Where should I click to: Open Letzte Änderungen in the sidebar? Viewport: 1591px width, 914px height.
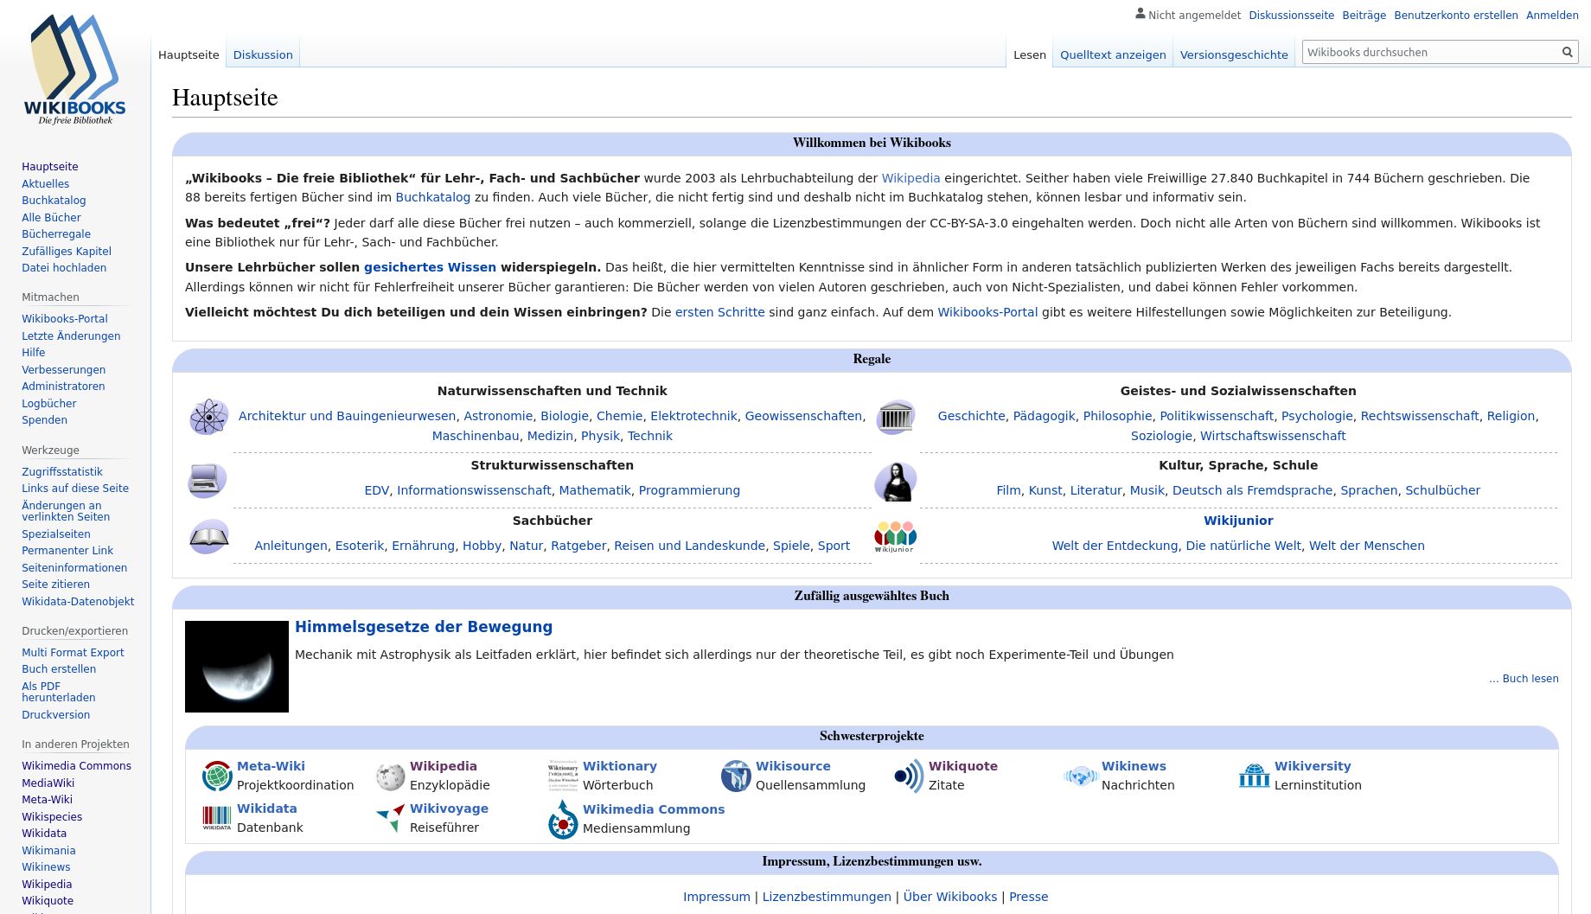[x=71, y=336]
